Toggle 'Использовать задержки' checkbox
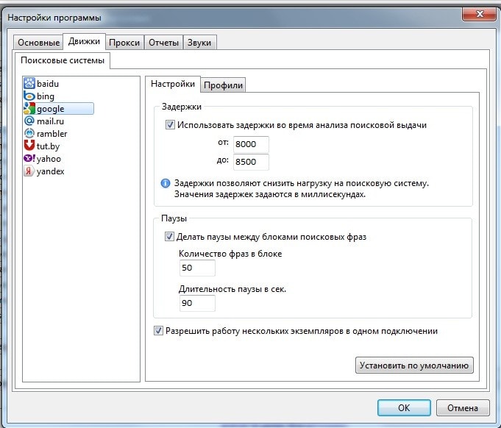This screenshot has width=501, height=428. (x=171, y=125)
